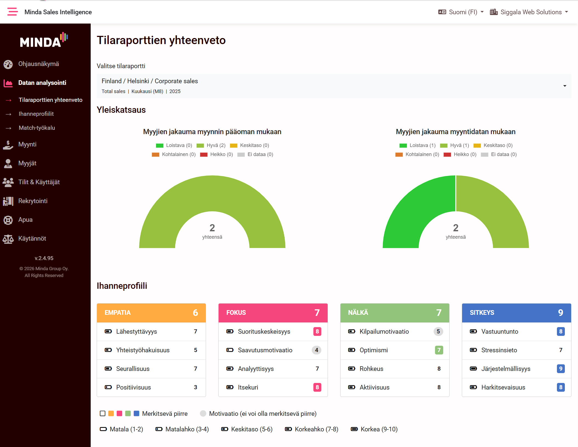Open the Match-työkalu submenu item
Viewport: 578px width, 447px height.
point(37,128)
